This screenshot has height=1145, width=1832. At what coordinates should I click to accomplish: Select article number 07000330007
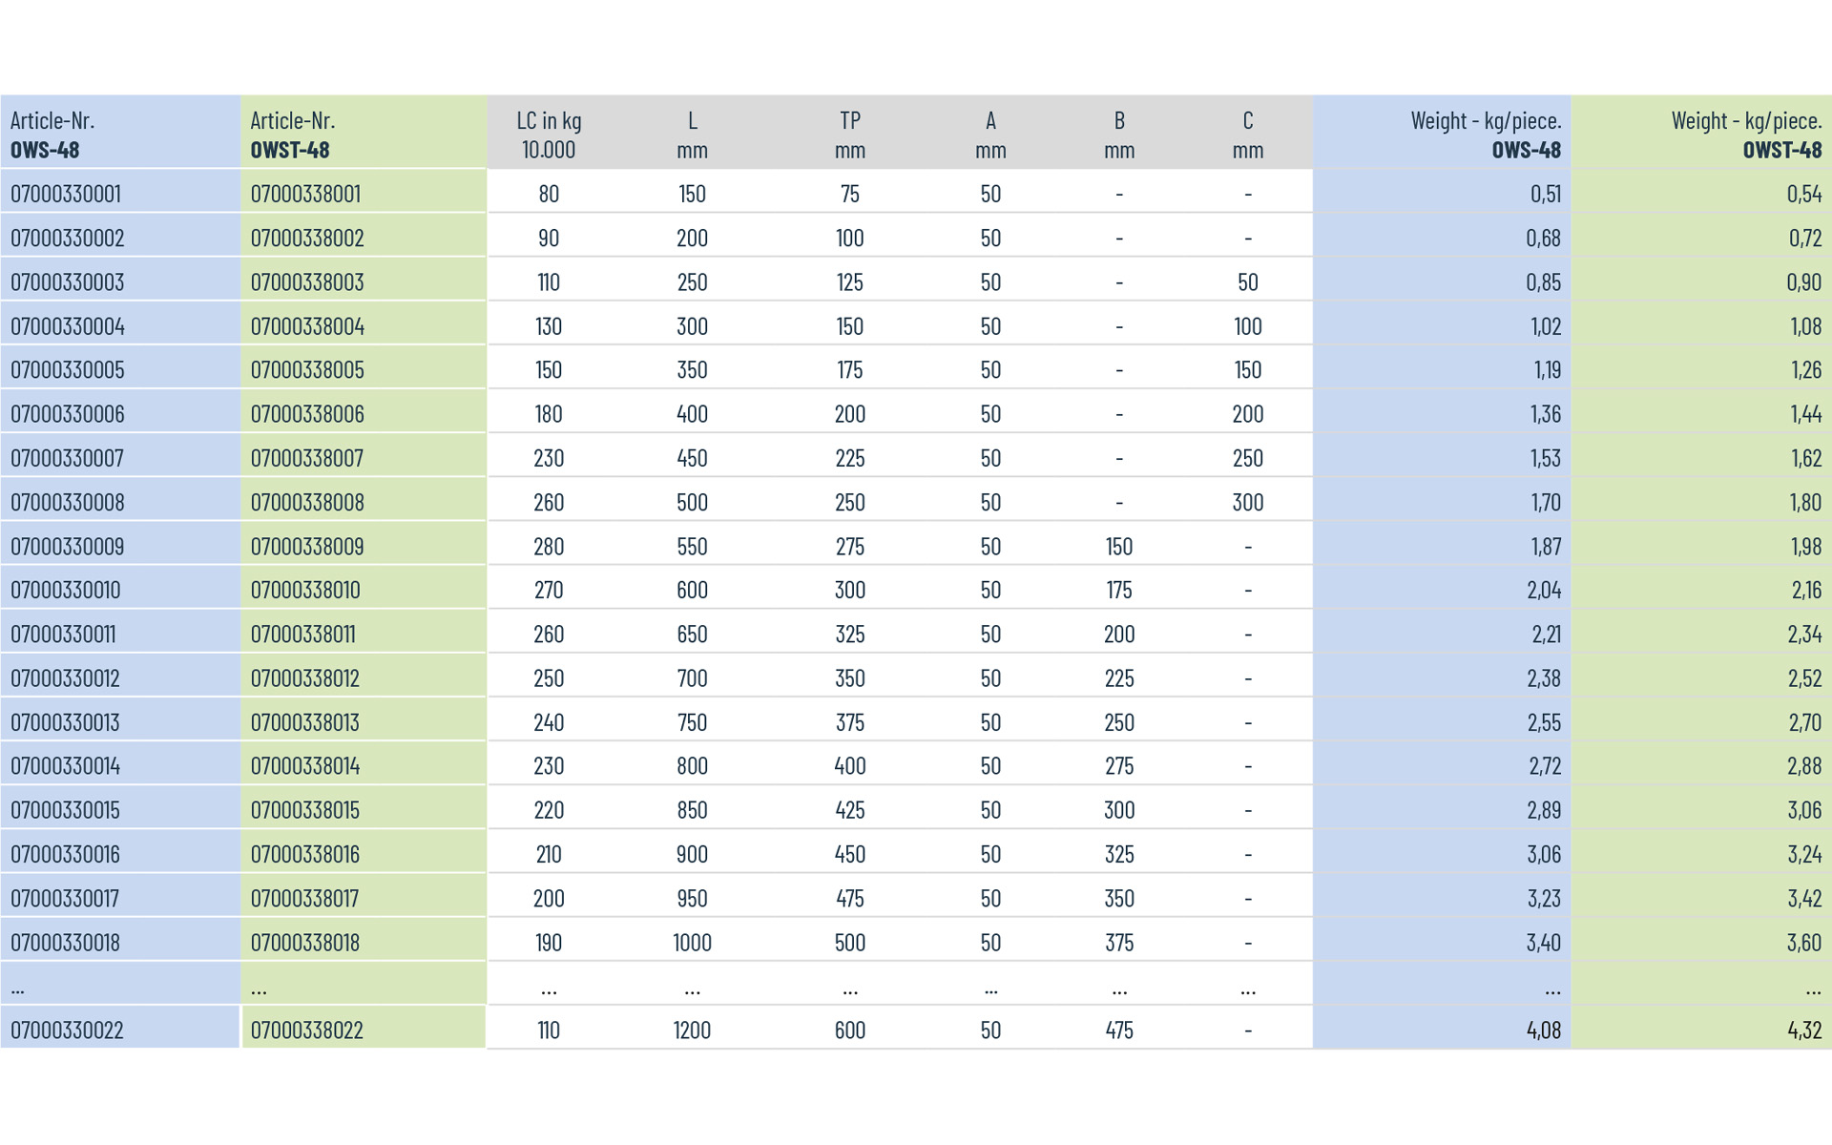pyautogui.click(x=67, y=458)
